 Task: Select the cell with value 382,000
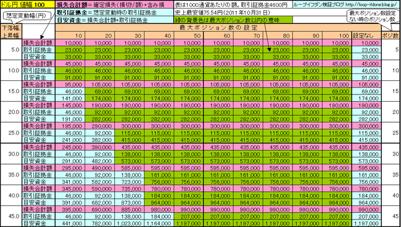point(100,140)
